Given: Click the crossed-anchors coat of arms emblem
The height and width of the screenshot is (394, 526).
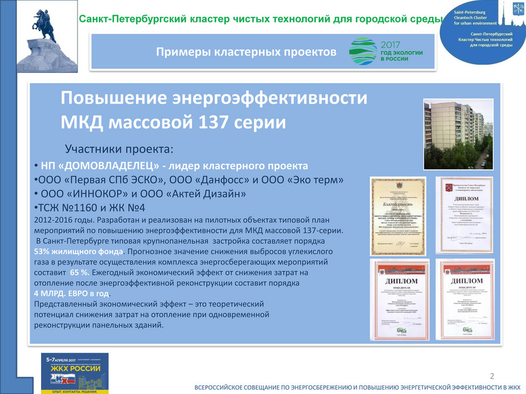Looking at the screenshot, I should (x=518, y=8).
